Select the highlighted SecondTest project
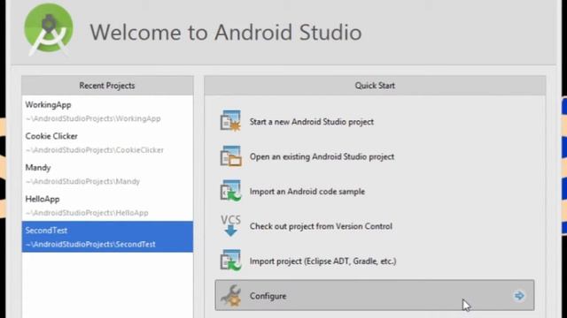Viewport: 567px width, 318px height. [x=107, y=237]
